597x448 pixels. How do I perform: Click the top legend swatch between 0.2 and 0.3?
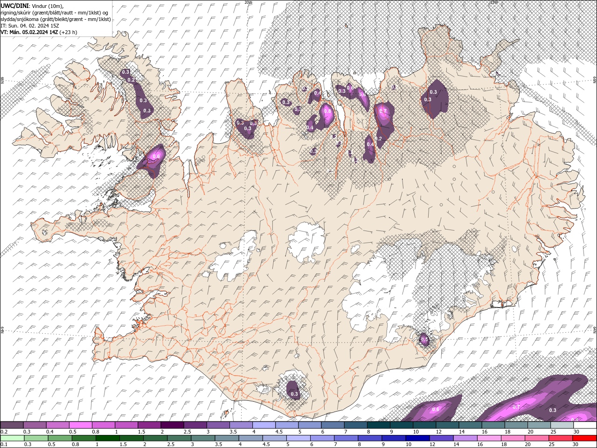click(12, 425)
